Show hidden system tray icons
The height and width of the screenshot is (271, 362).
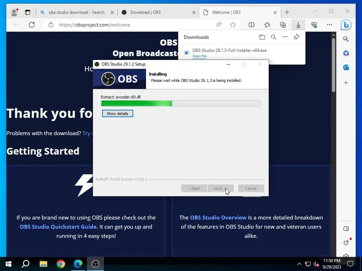(299, 264)
